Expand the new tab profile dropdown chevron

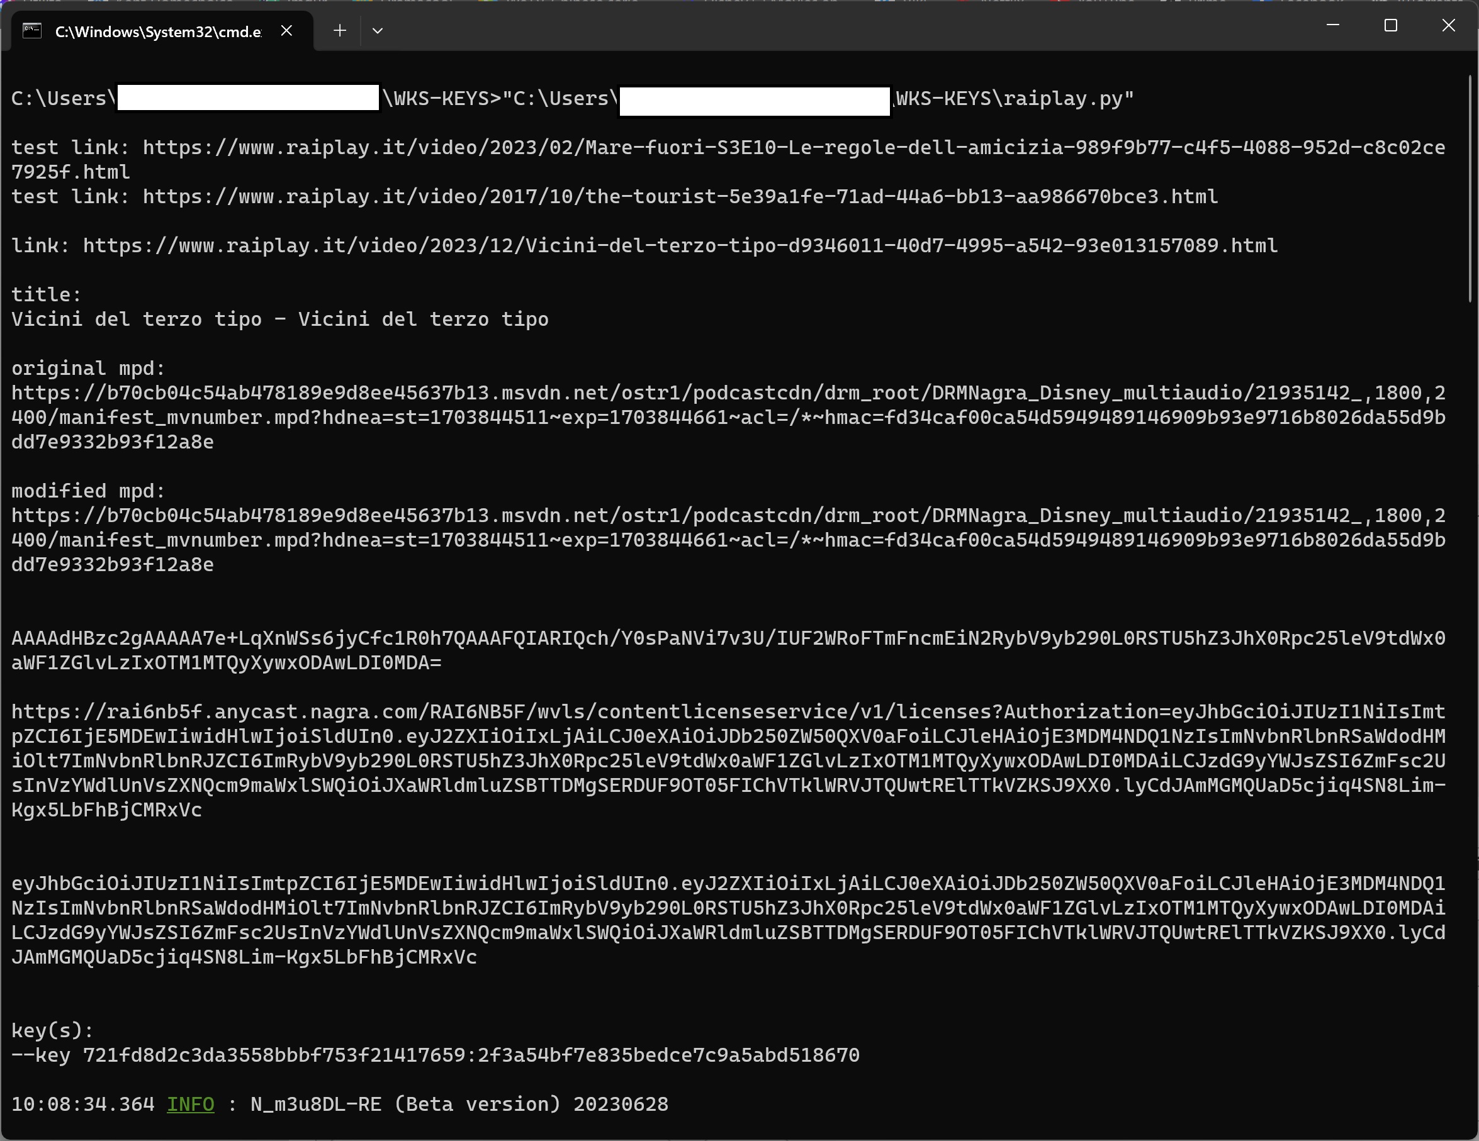[x=378, y=31]
